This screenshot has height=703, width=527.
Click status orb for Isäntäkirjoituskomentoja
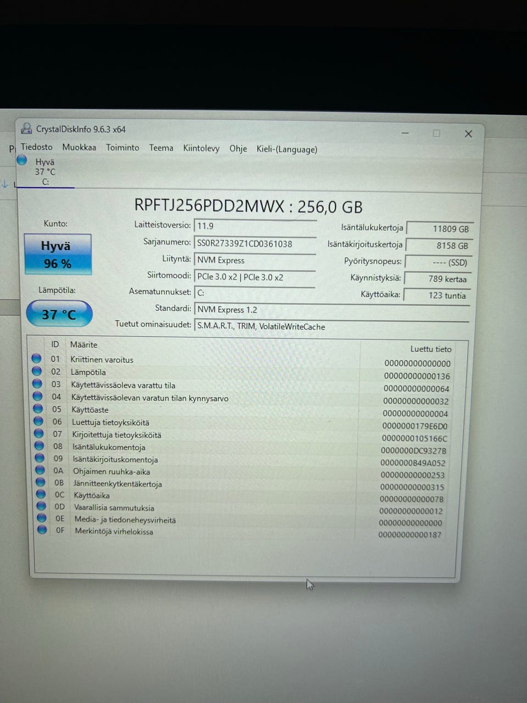[x=40, y=457]
